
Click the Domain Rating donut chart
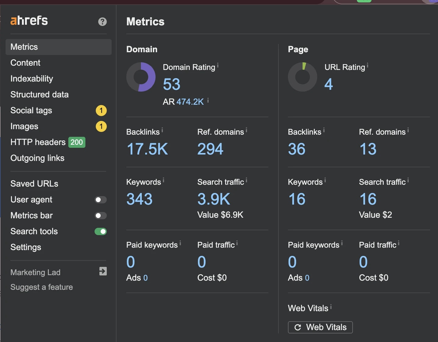click(141, 77)
